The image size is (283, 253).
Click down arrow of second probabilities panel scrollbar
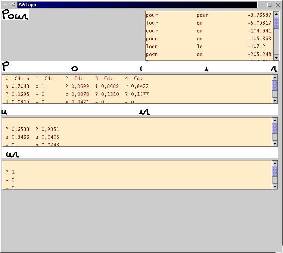coord(275,144)
